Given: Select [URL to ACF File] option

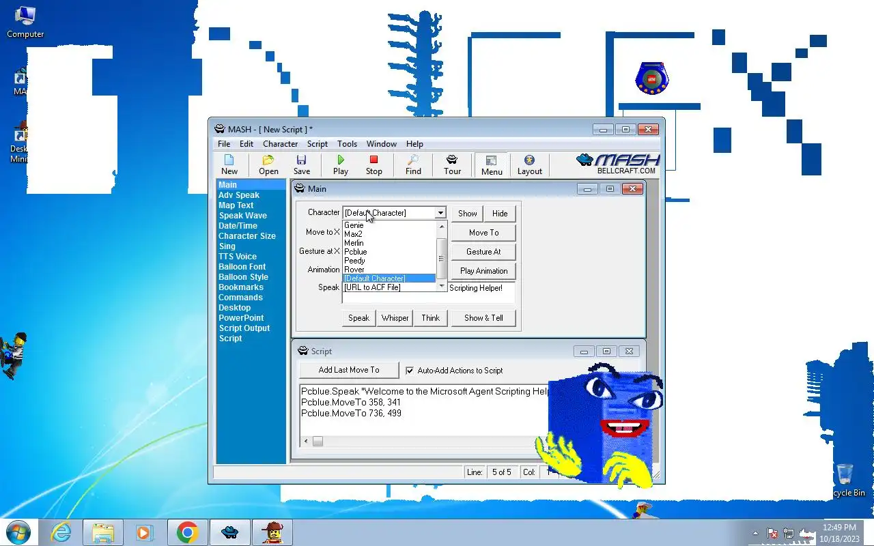Looking at the screenshot, I should coord(389,287).
